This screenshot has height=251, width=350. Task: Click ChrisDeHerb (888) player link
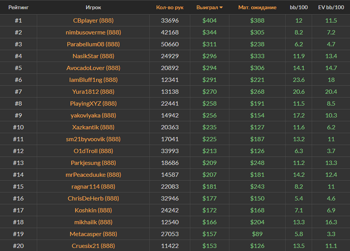coord(93,199)
